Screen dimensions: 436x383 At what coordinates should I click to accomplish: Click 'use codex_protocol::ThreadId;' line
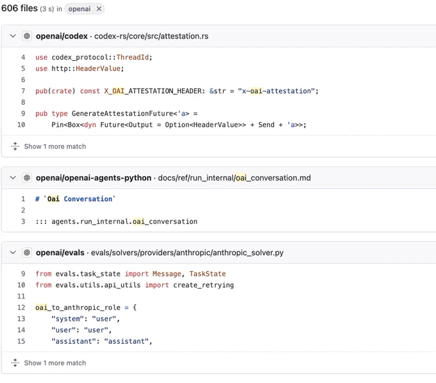(94, 57)
